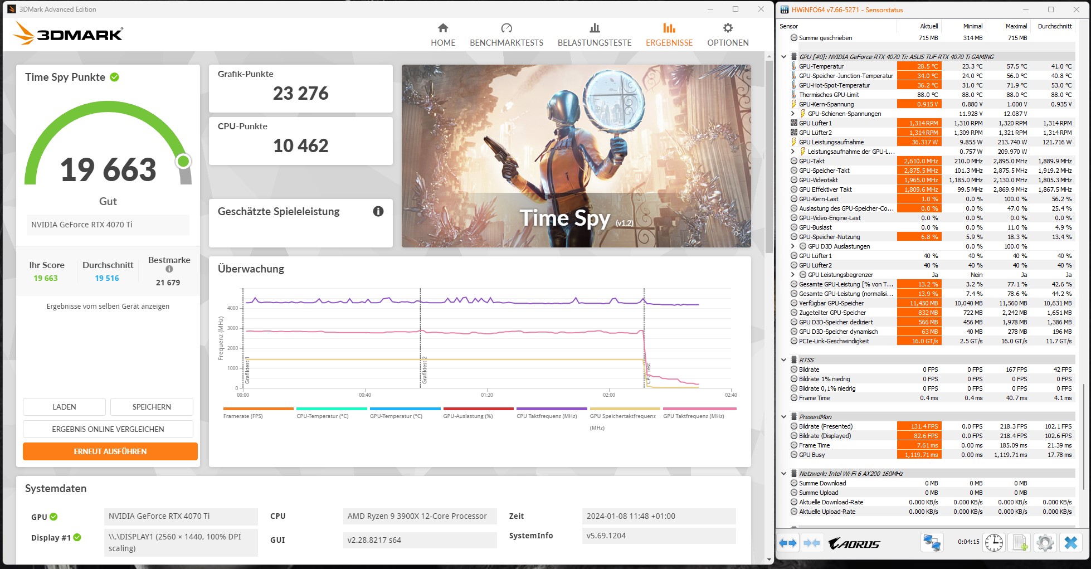Select the Bildrate (Displayed) row
Viewport: 1091px width, 569px height.
932,436
